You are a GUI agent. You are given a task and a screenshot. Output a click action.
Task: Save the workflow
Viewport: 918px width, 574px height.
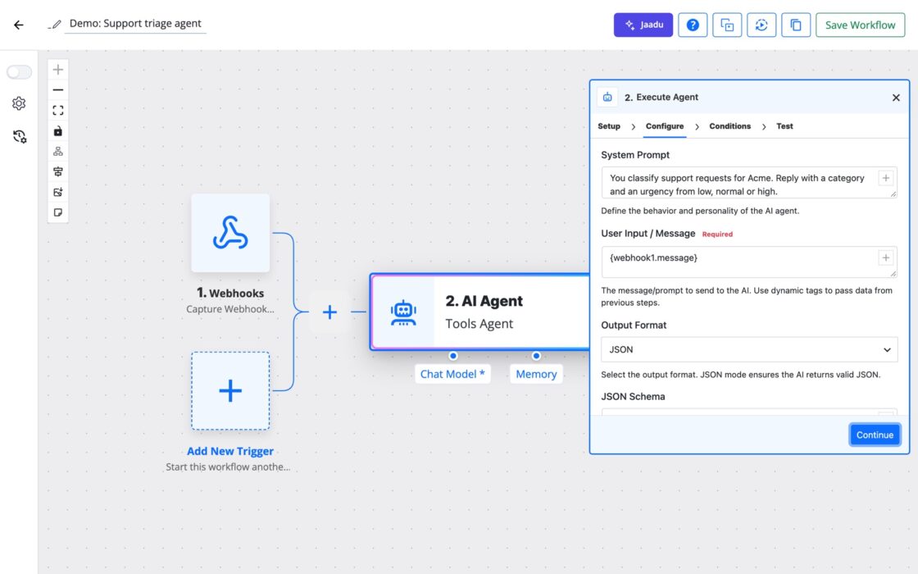click(860, 25)
